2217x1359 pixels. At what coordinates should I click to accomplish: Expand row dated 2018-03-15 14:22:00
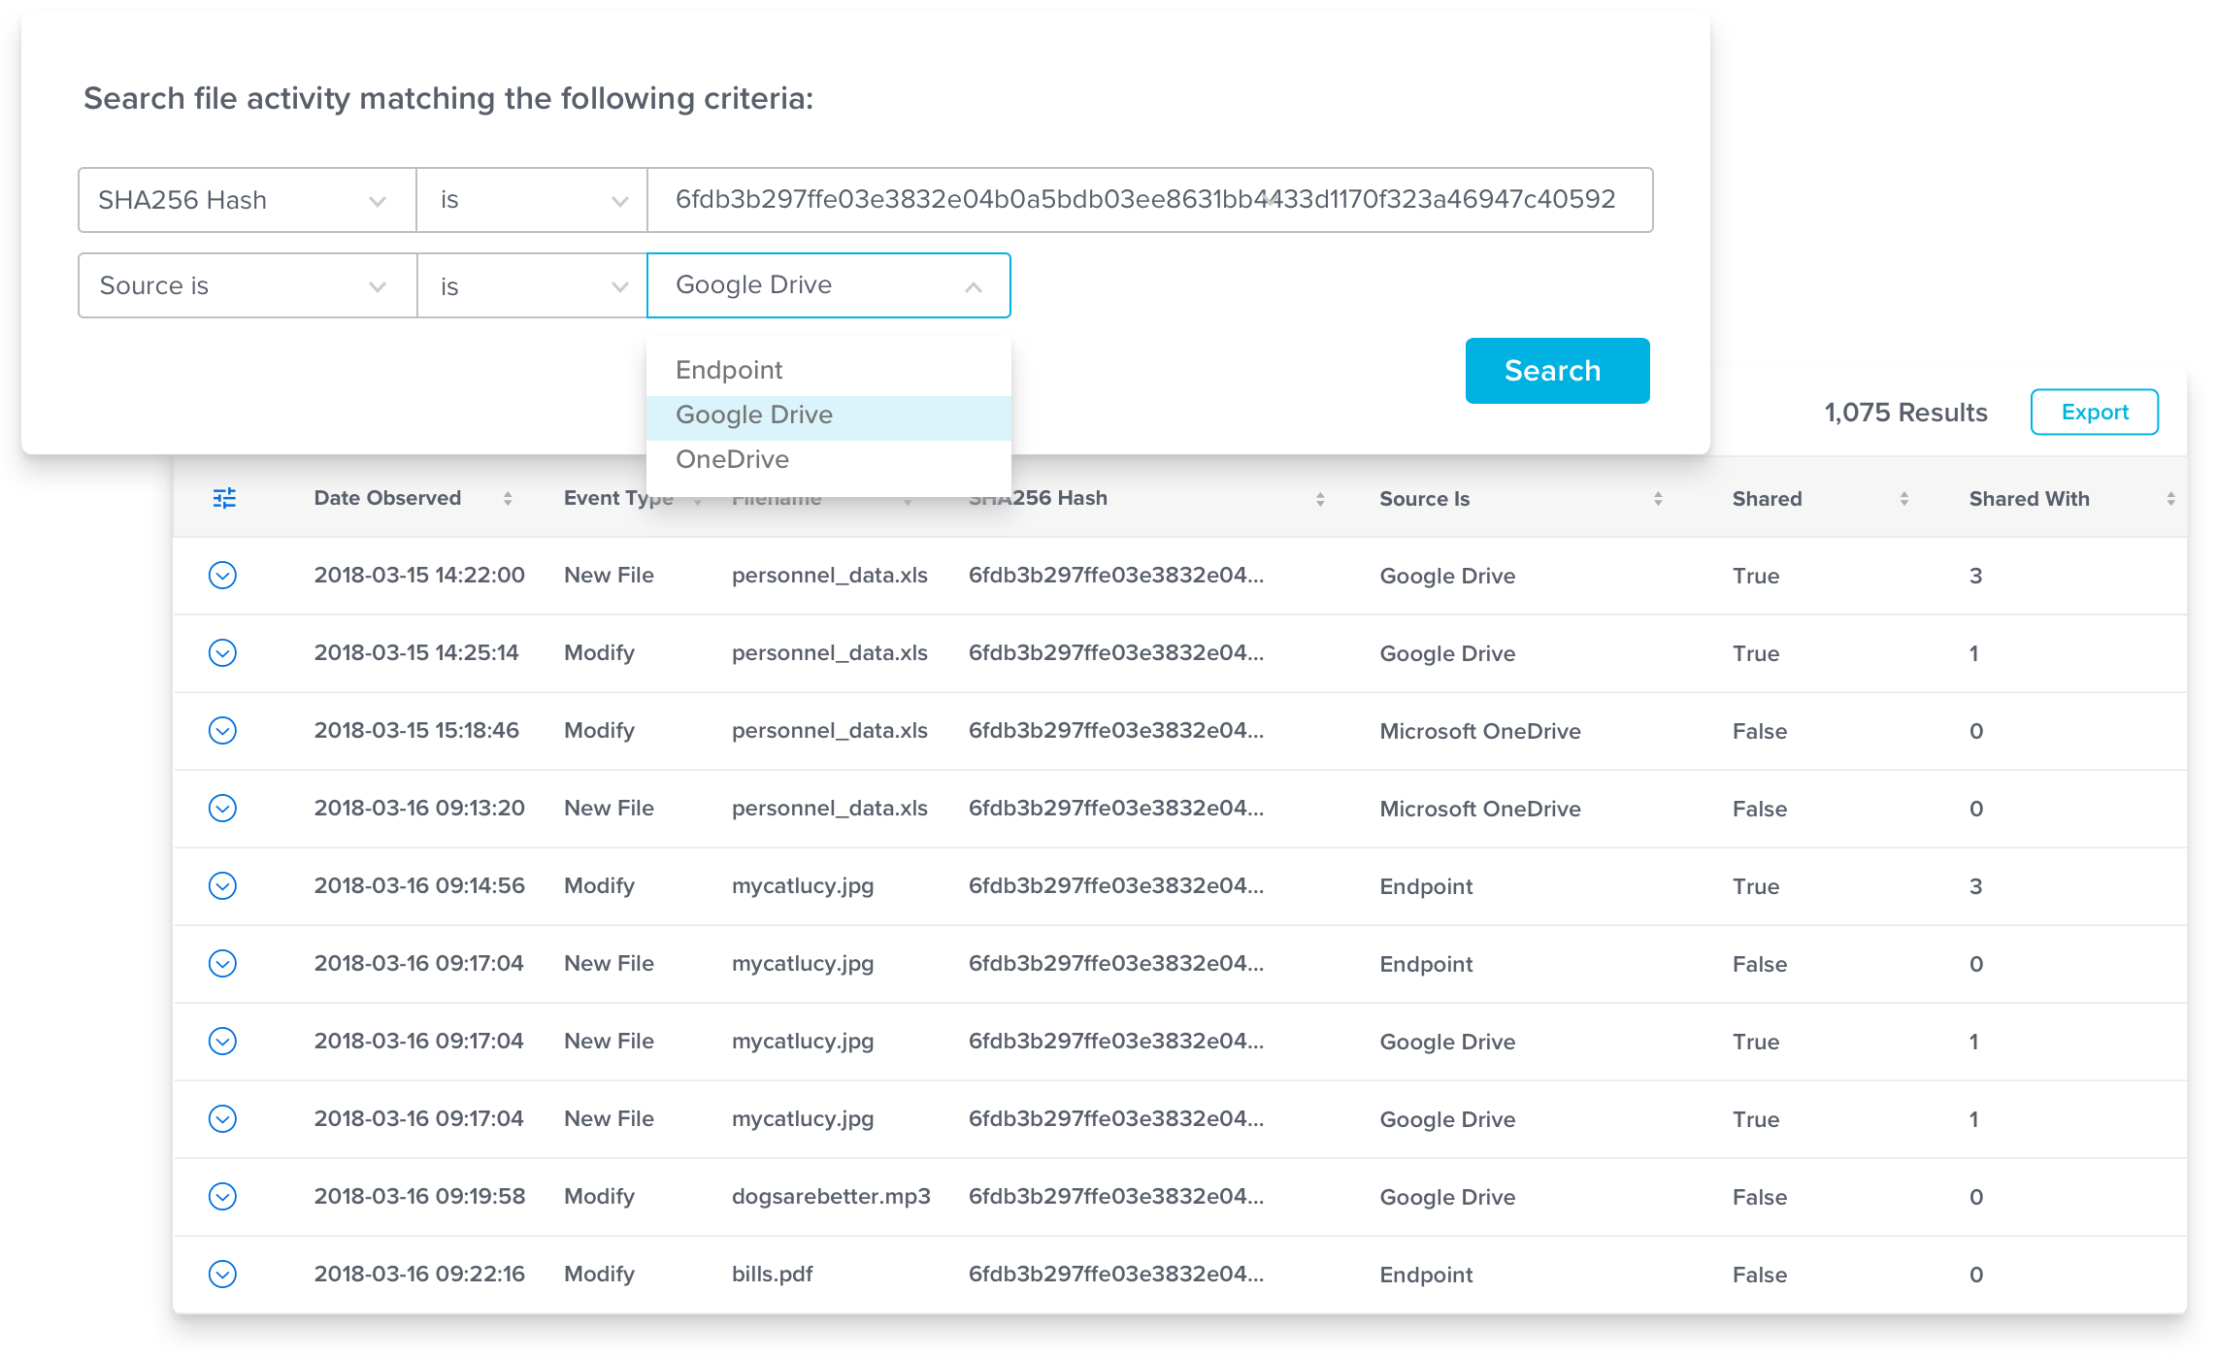tap(222, 576)
